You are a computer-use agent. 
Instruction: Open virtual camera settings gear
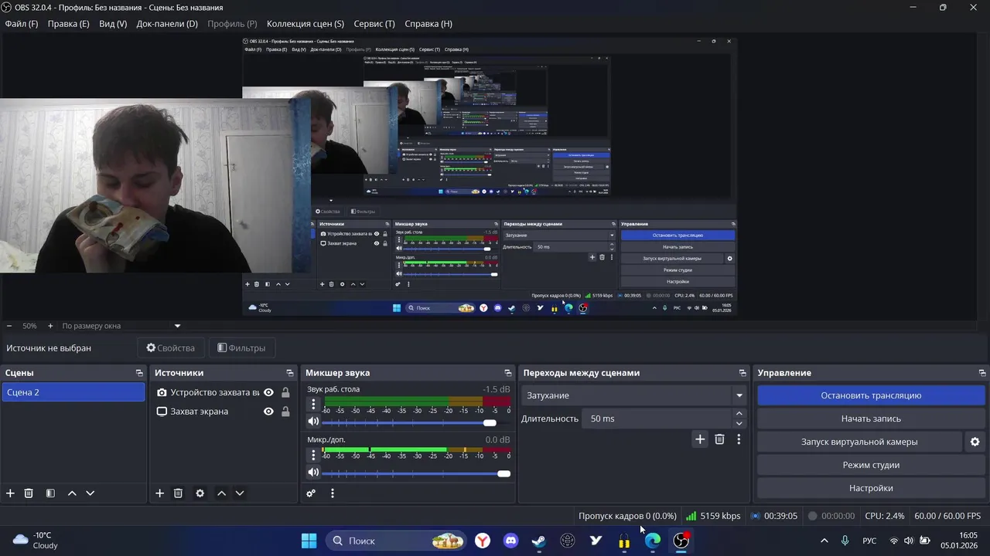[975, 442]
